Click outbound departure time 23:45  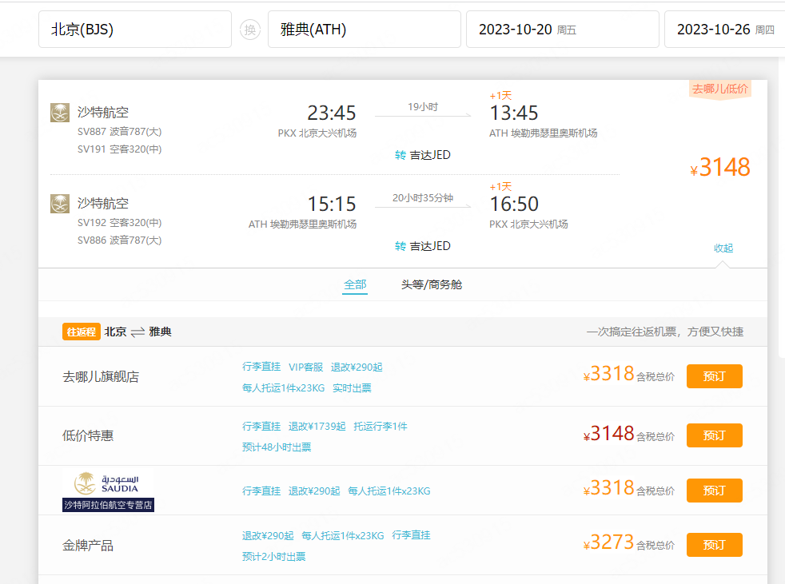pyautogui.click(x=332, y=113)
